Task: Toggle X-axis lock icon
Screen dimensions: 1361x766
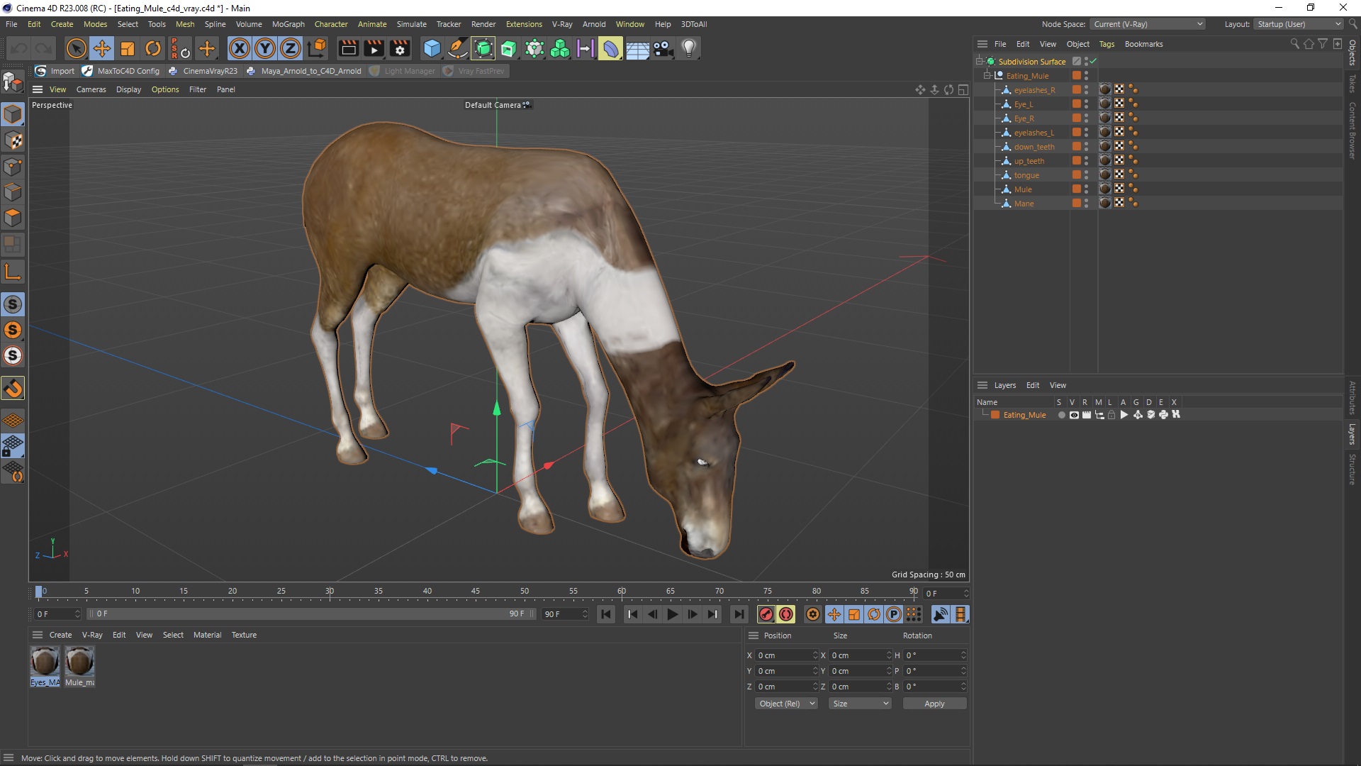Action: [x=240, y=48]
